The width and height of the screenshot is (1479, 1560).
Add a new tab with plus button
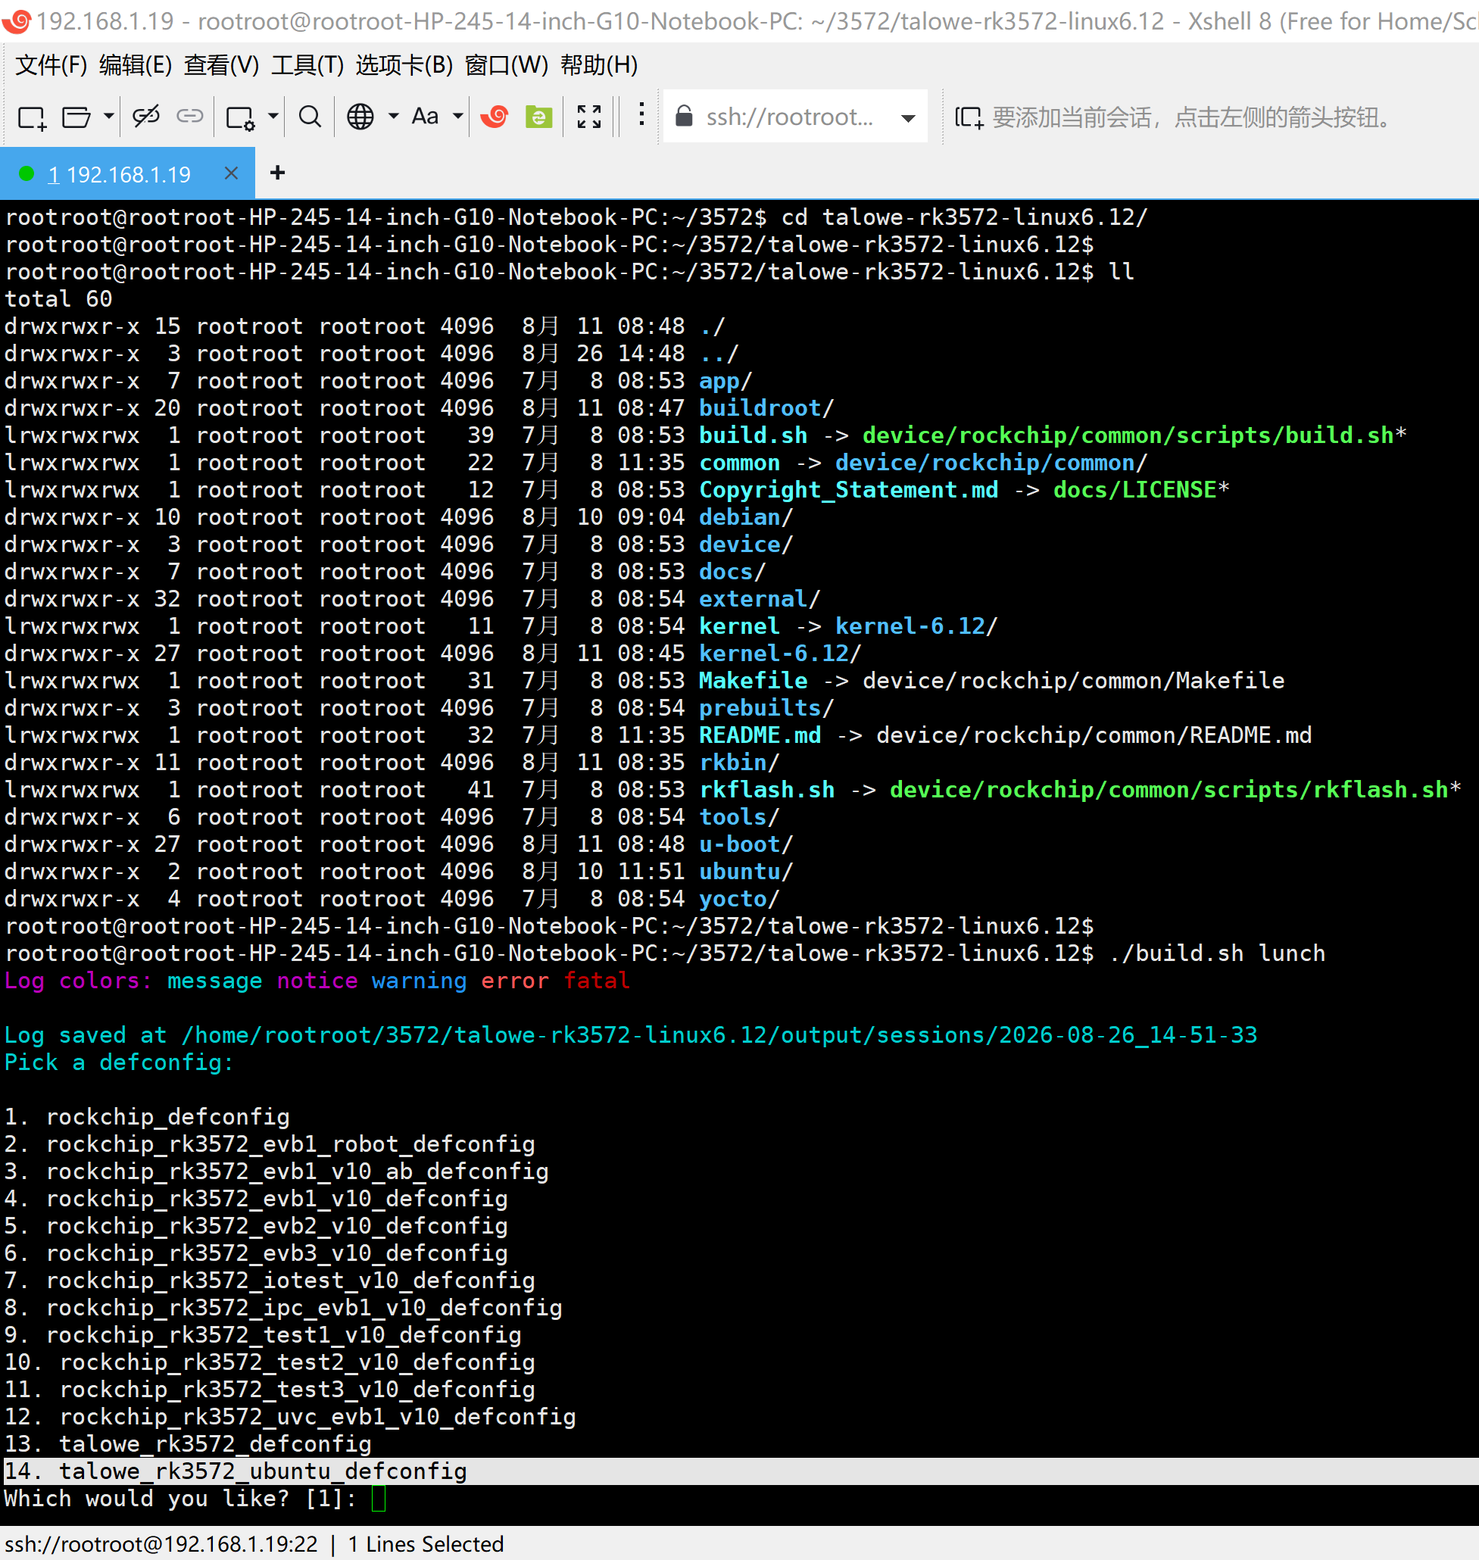point(276,173)
